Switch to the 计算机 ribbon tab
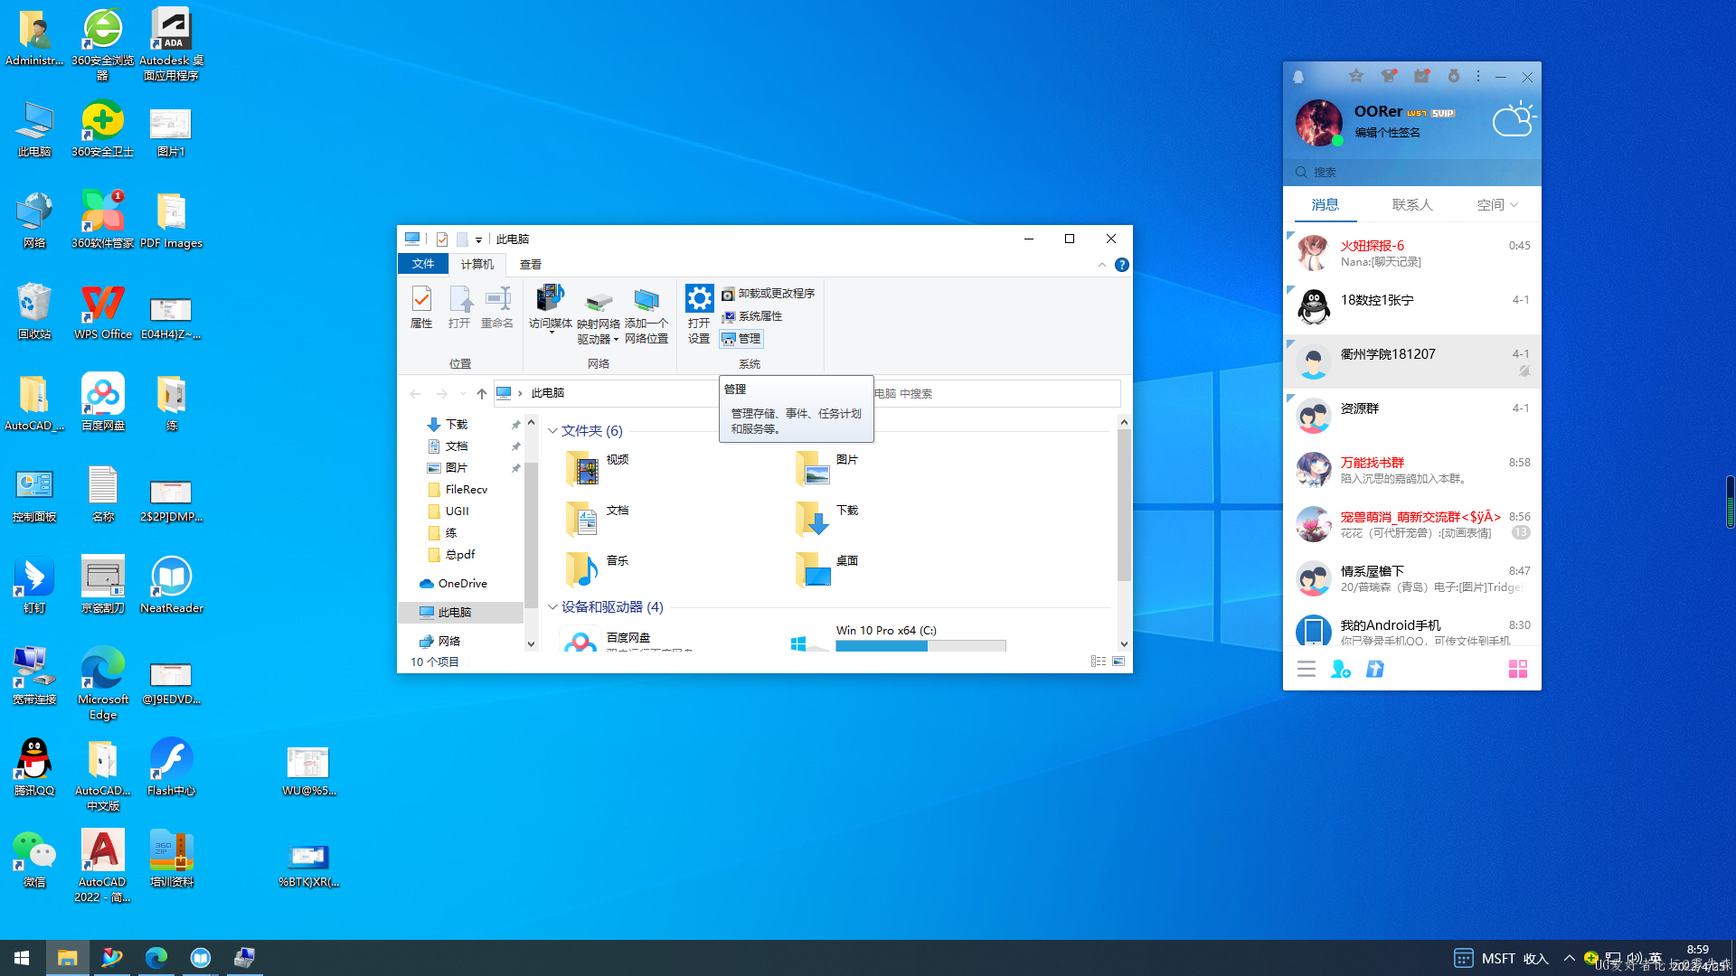This screenshot has height=976, width=1736. click(477, 264)
